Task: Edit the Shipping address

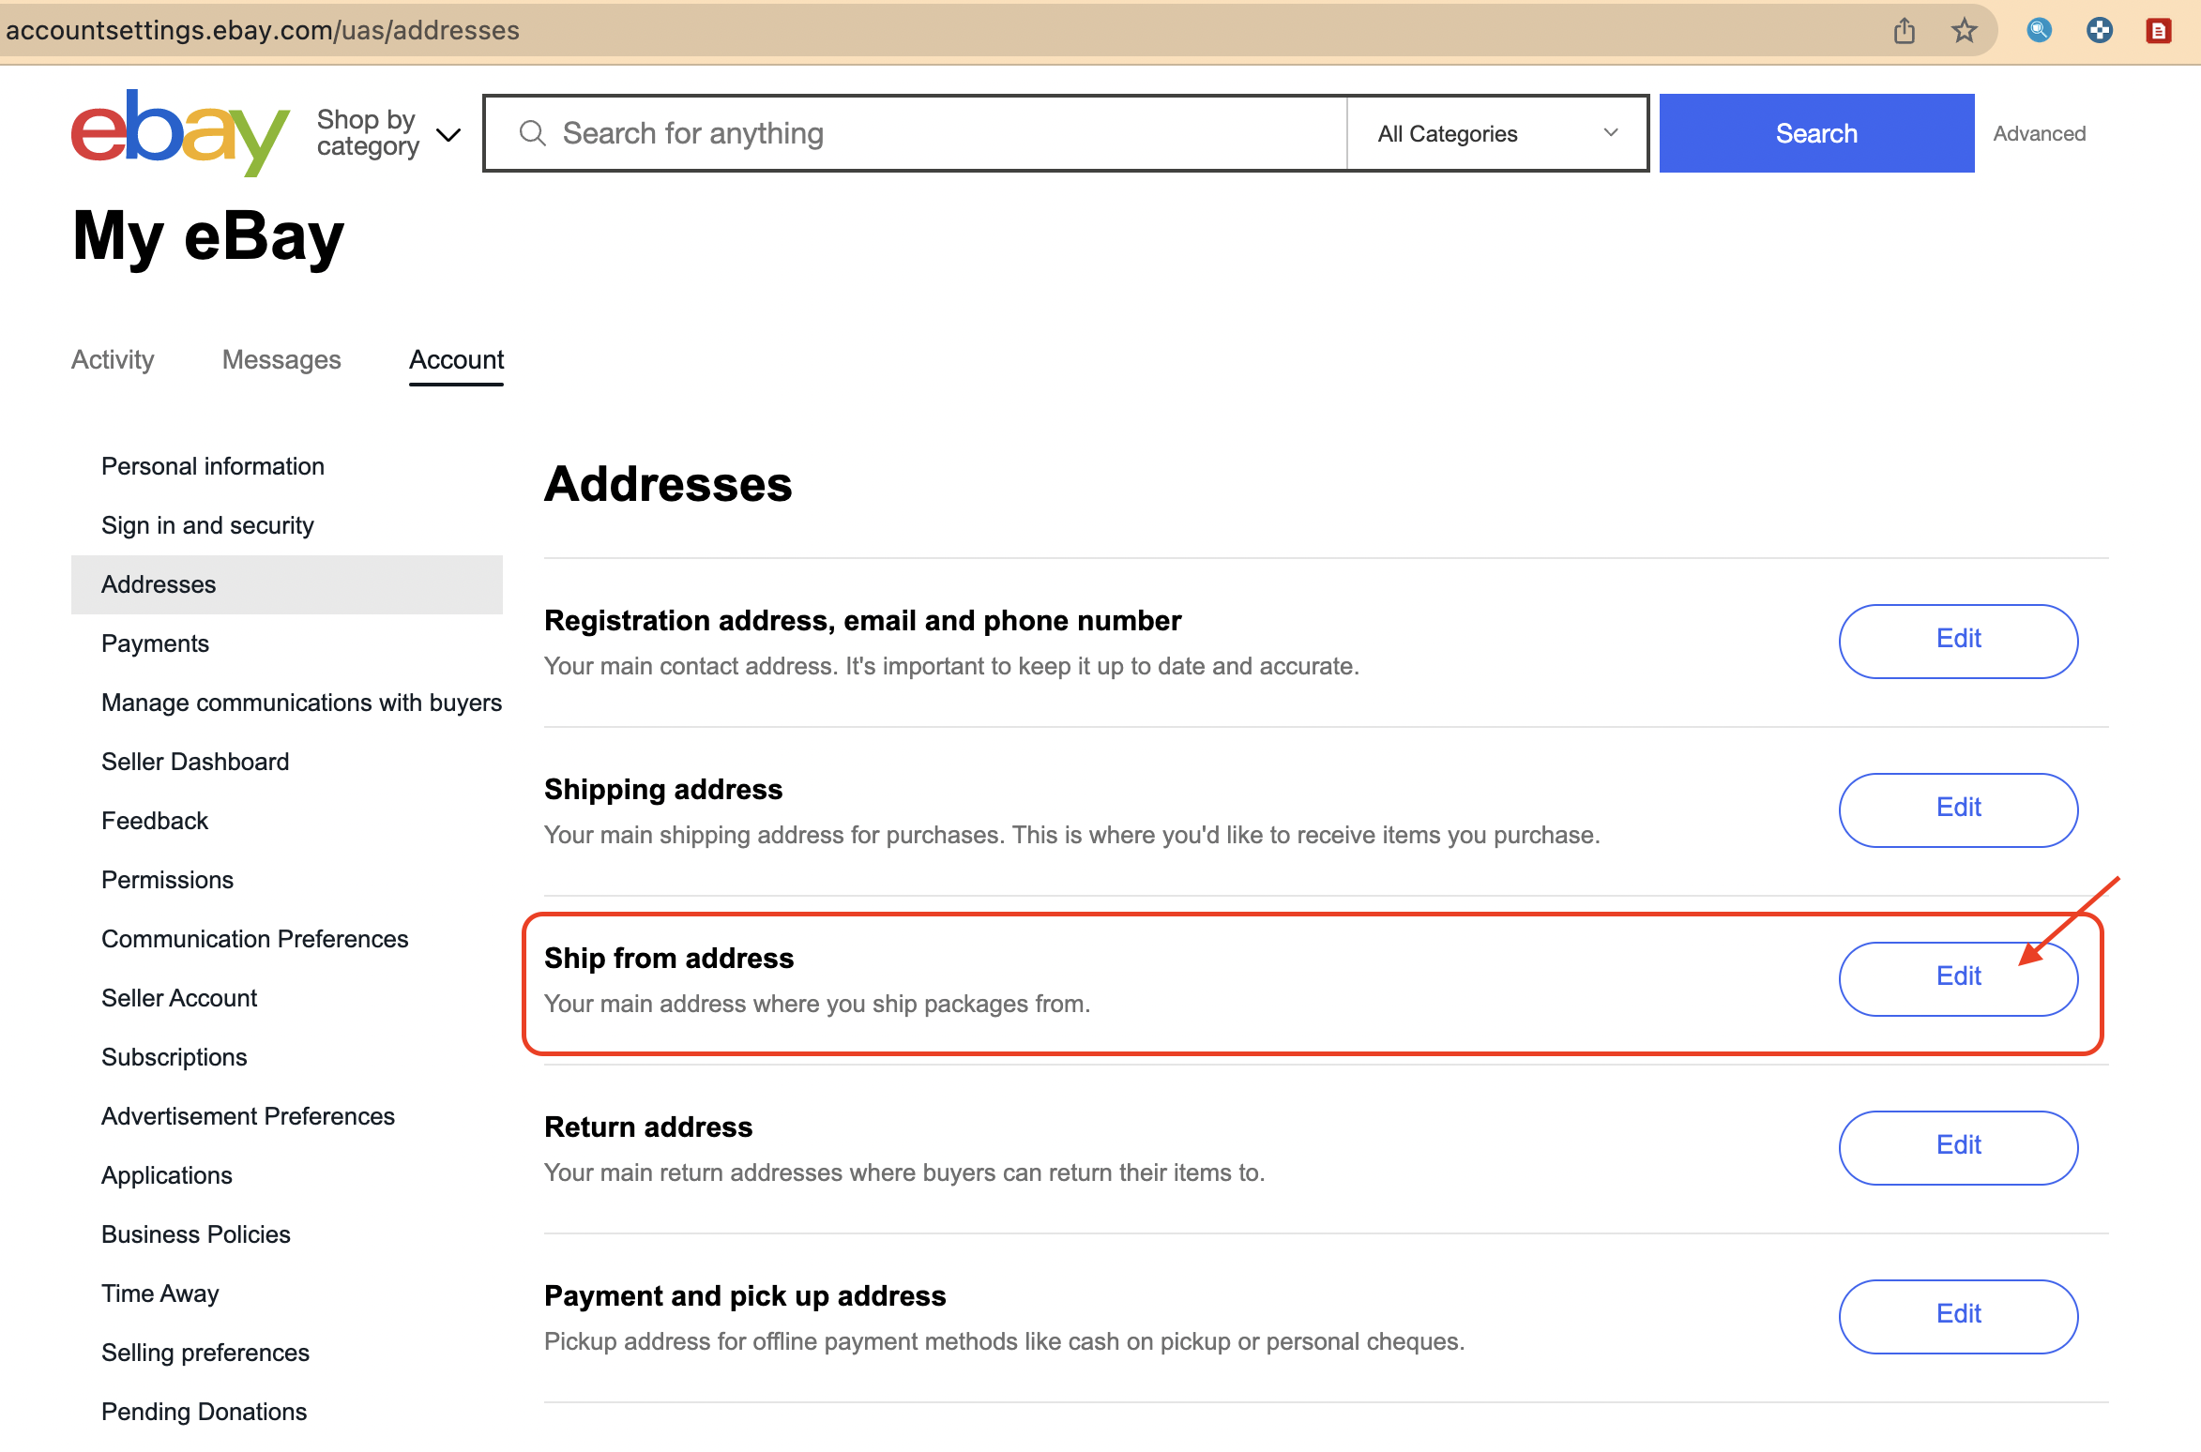Action: [1958, 809]
